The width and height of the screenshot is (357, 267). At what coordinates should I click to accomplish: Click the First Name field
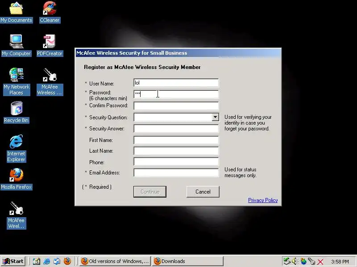[176, 140]
